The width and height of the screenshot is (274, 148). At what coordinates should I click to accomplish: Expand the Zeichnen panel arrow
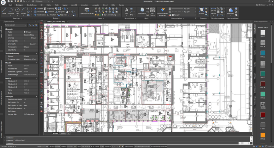click(22, 18)
